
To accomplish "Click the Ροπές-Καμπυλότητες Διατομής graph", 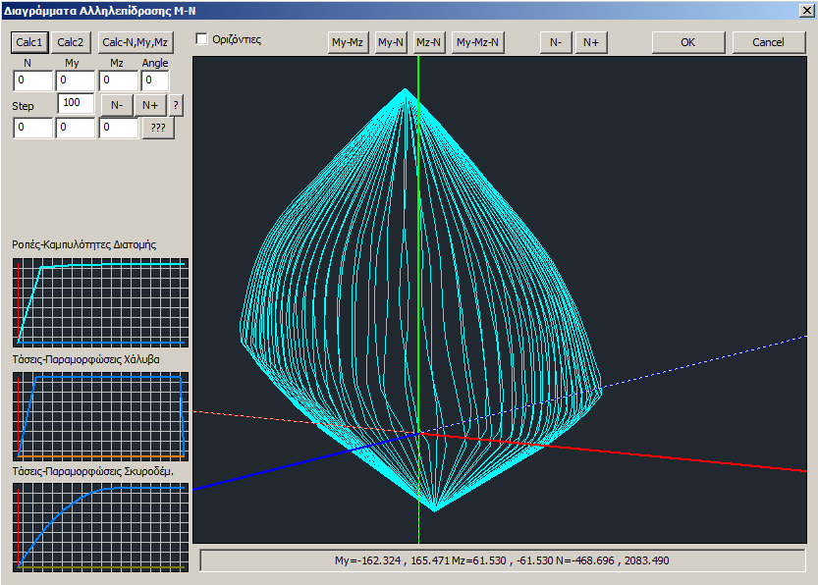I will (x=101, y=302).
